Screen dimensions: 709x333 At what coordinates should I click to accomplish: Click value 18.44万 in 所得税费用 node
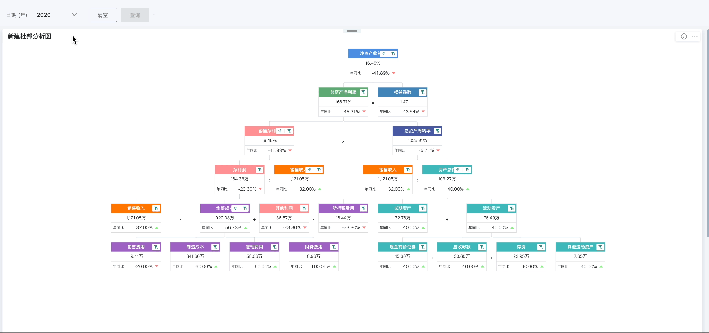[x=343, y=218]
